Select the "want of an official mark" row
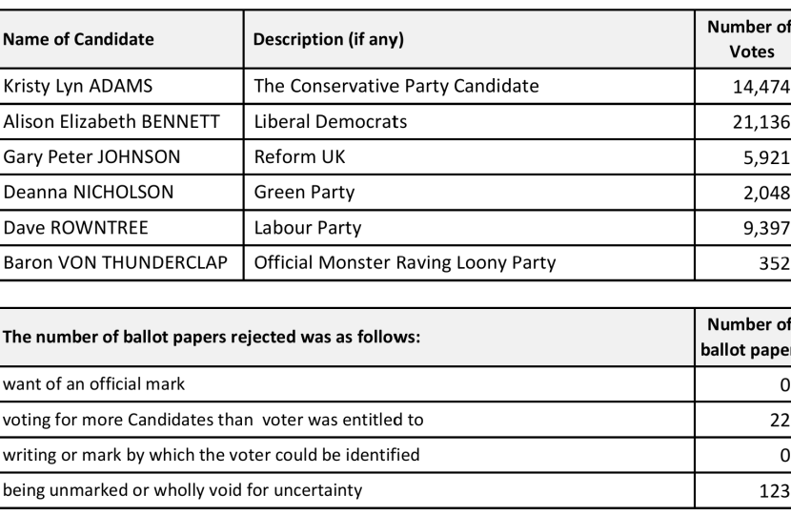 point(93,384)
